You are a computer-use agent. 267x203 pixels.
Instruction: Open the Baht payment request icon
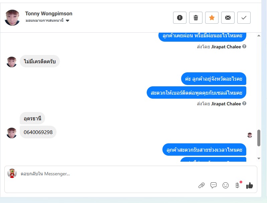pyautogui.click(x=237, y=185)
